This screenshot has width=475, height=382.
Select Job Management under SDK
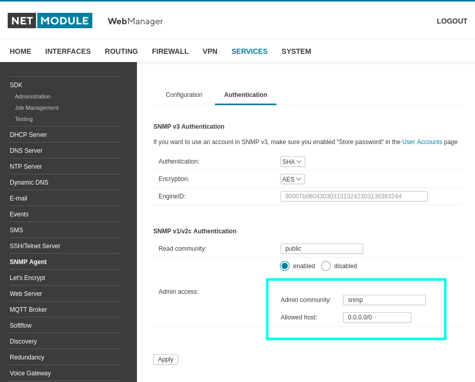(36, 108)
